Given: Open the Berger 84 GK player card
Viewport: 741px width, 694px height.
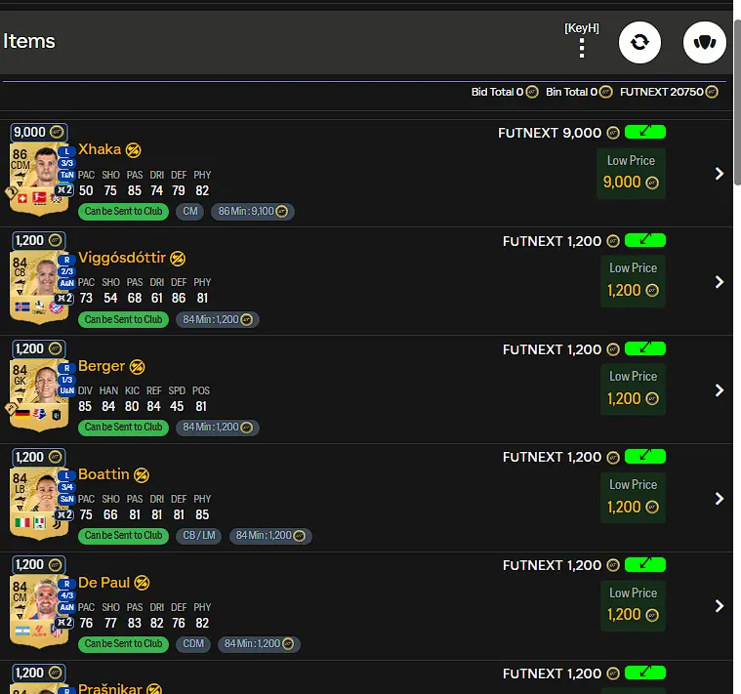Looking at the screenshot, I should (x=39, y=395).
